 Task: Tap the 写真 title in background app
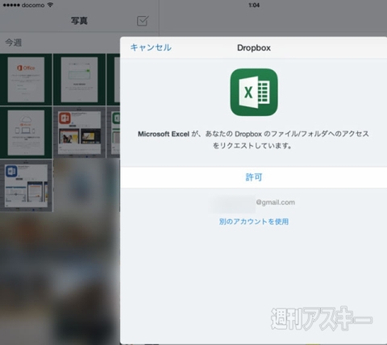click(x=79, y=21)
